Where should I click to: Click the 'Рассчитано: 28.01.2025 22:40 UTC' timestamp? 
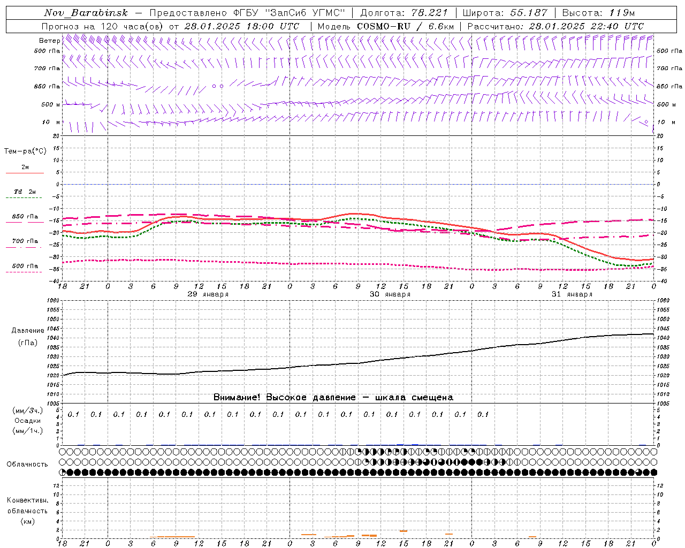coord(555,26)
